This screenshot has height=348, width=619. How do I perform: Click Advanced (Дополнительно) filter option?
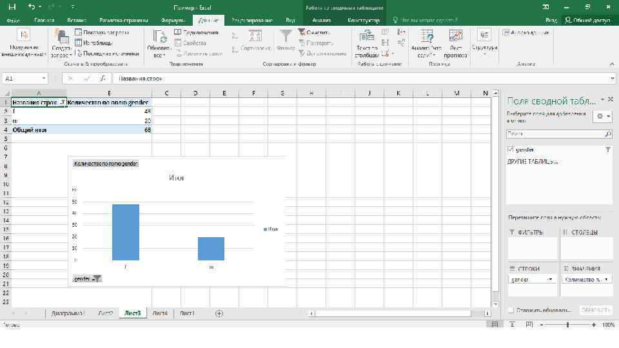tap(322, 53)
